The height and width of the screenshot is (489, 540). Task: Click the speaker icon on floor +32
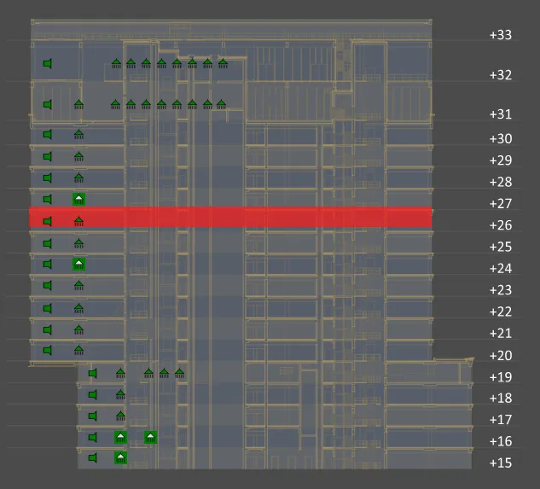48,63
